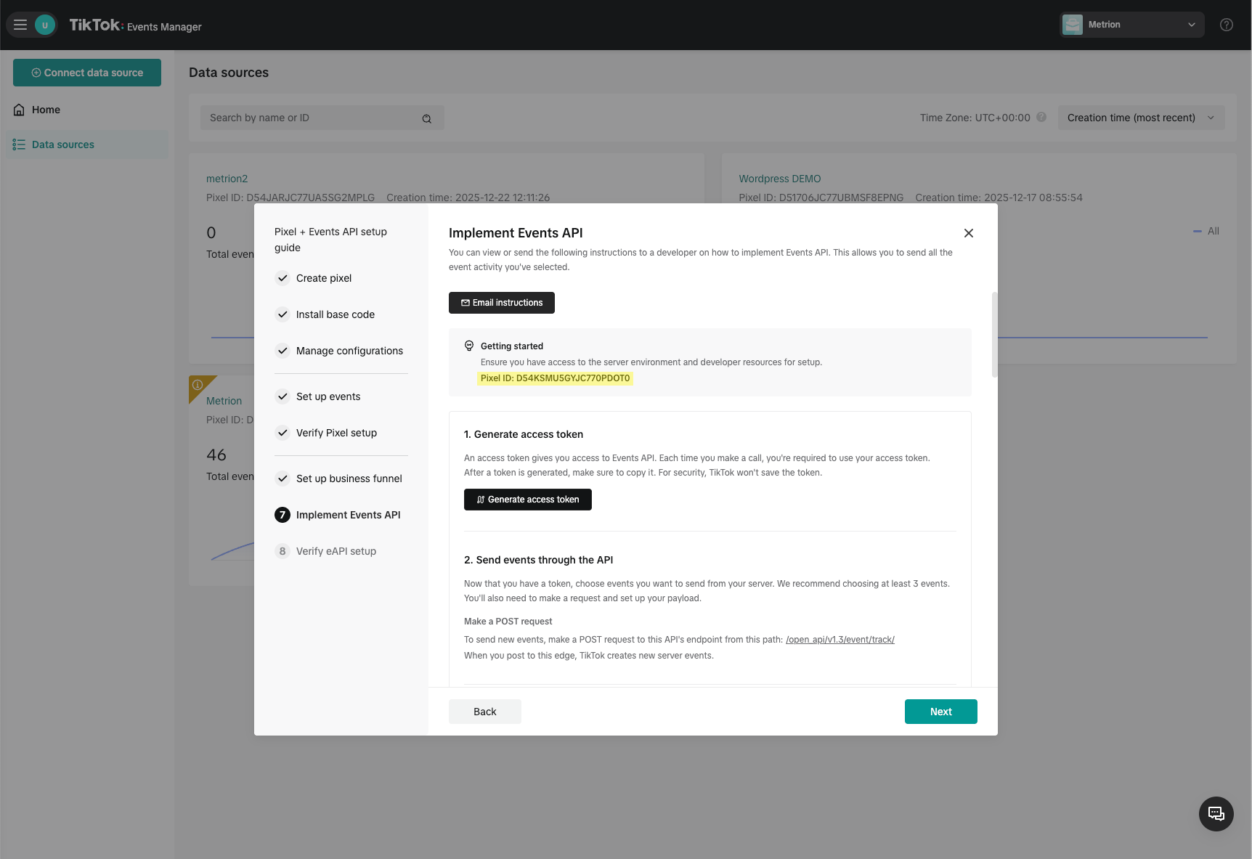Click the Create pixel checkmark icon
1252x859 pixels.
[x=282, y=278]
